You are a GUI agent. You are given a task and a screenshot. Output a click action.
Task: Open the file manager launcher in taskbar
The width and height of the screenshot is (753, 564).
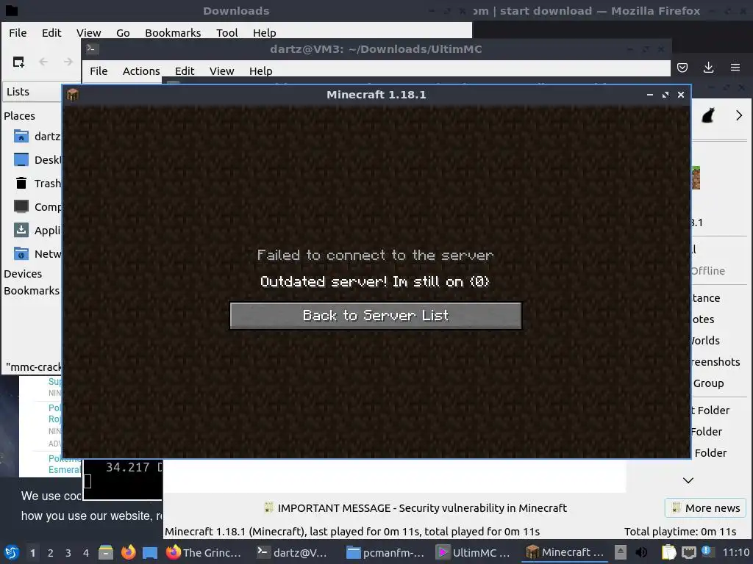[106, 552]
